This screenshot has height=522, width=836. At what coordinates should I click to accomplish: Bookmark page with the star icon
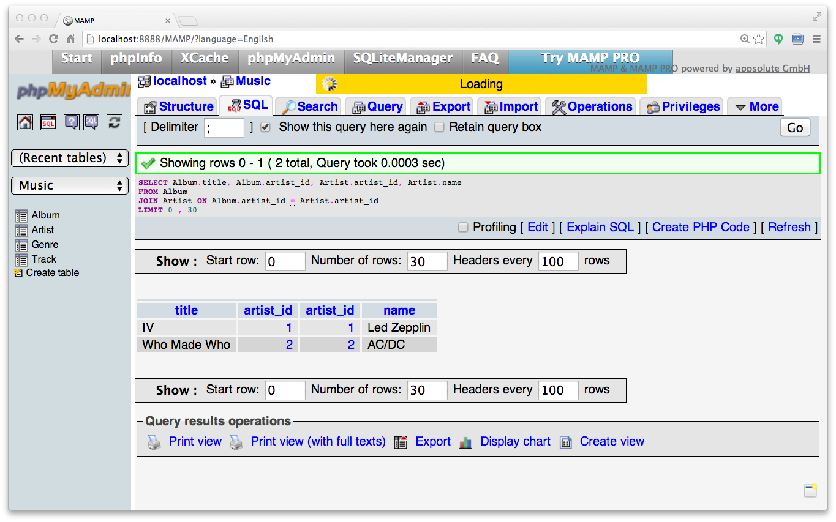pyautogui.click(x=759, y=39)
